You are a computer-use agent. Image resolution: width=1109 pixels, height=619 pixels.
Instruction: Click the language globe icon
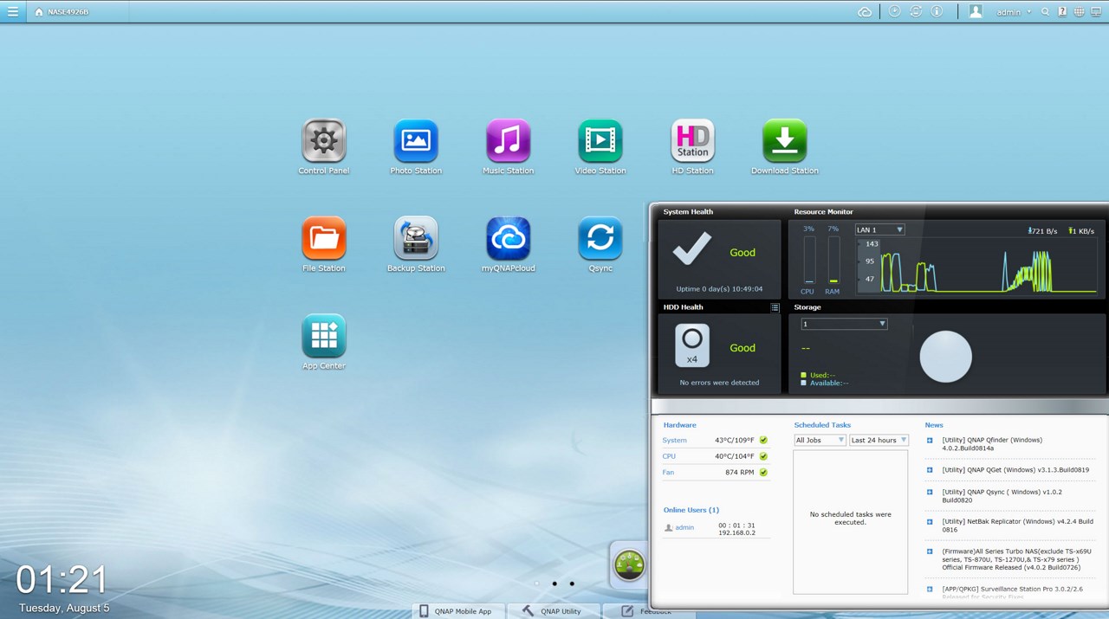click(1079, 12)
